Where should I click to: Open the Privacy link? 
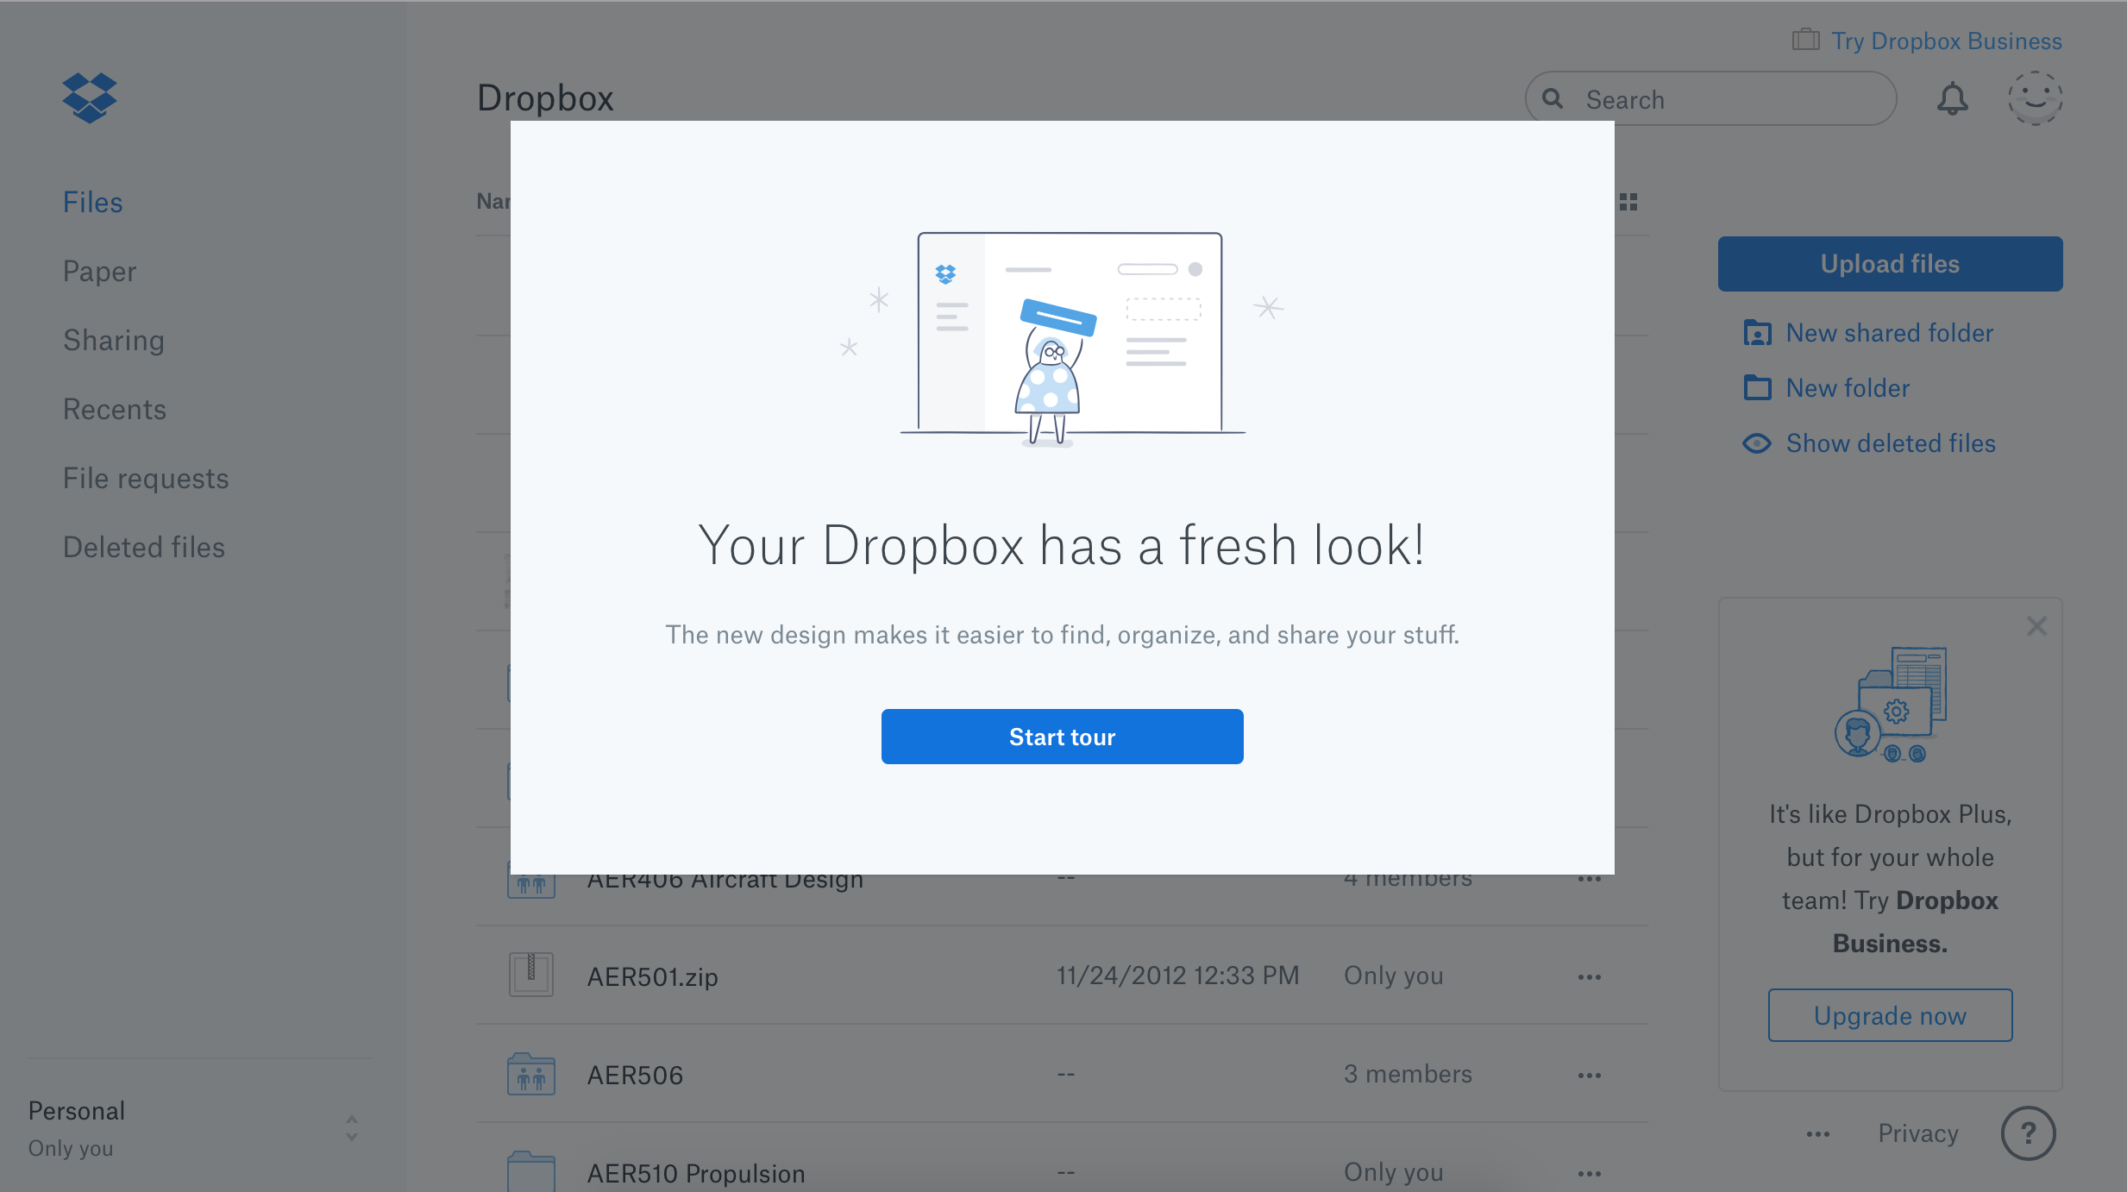click(x=1918, y=1133)
